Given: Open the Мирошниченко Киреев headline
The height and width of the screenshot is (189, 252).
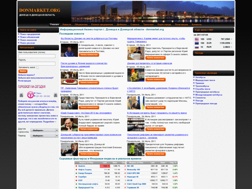Looking at the screenshot, I should 156,40.
